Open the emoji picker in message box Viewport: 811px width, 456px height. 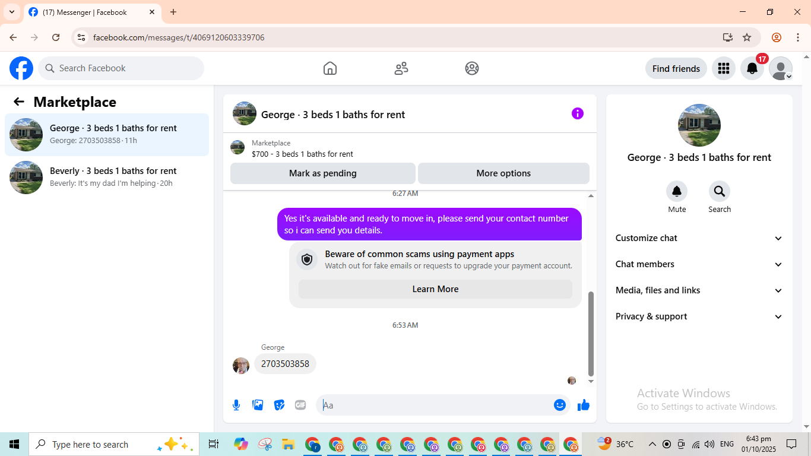tap(560, 405)
